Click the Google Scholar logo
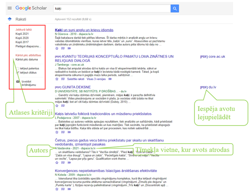 click(31, 8)
